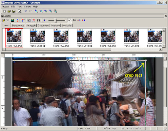Toggle green circle marker on Frame_005 thumbnail
Screen dimensions: 168x131
click(105, 30)
